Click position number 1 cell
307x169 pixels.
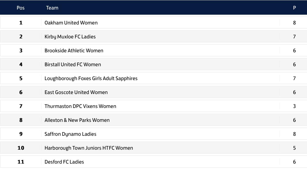coord(21,23)
